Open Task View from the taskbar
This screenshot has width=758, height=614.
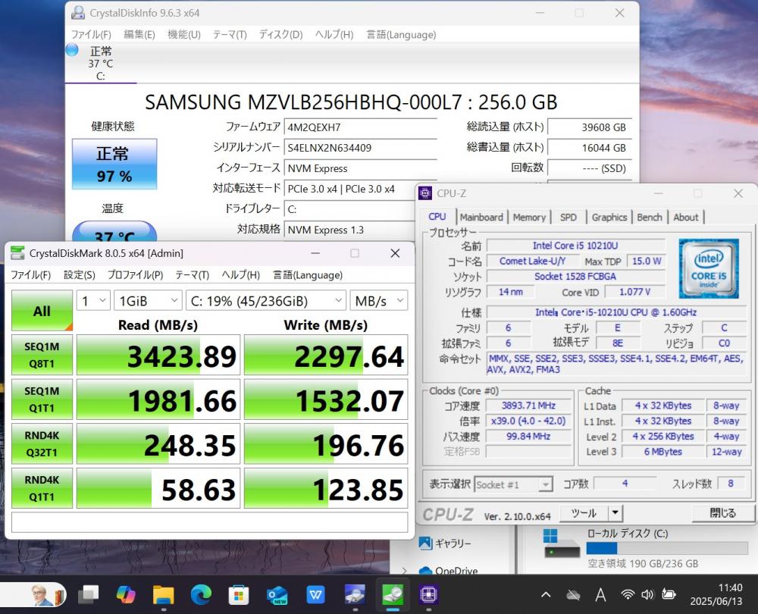[89, 594]
